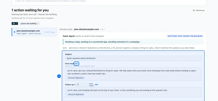Click 'Nothing has been sent yet' text
Screen dimensions: 218x101
34,14
